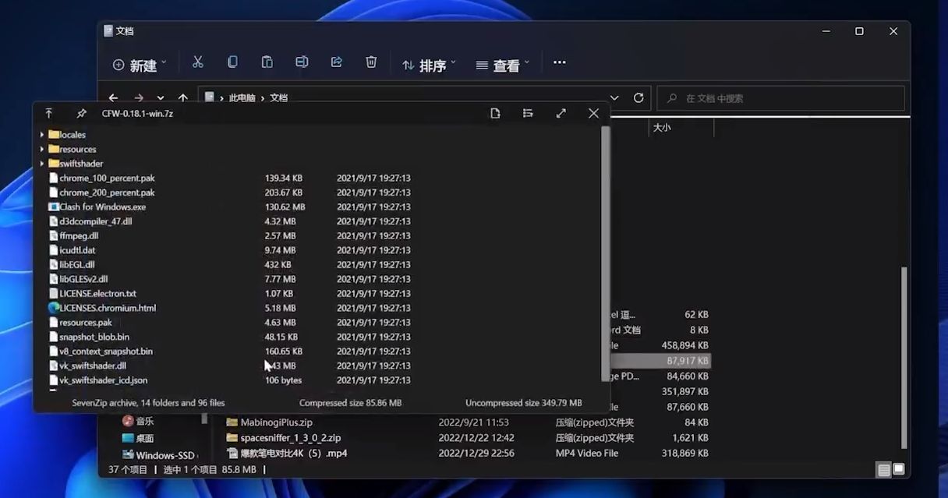
Task: Click 文档 in the address breadcrumb
Action: [279, 98]
